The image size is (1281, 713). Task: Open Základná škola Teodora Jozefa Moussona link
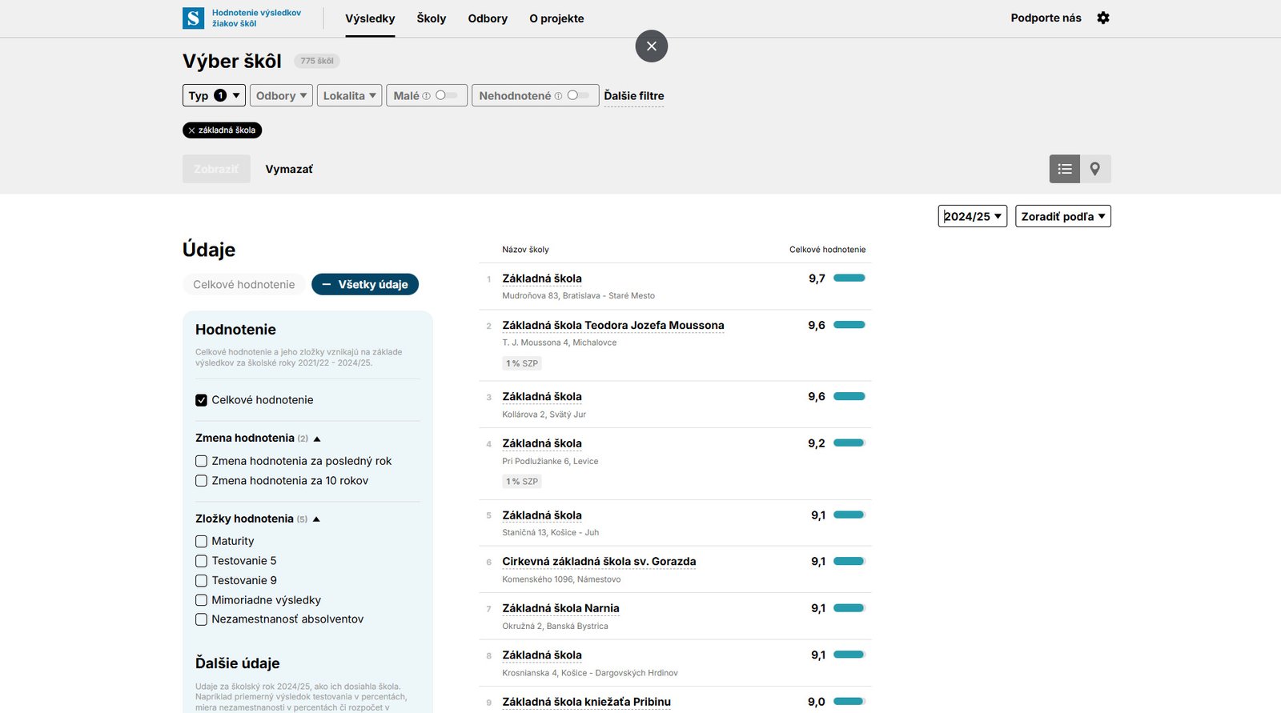pos(612,325)
